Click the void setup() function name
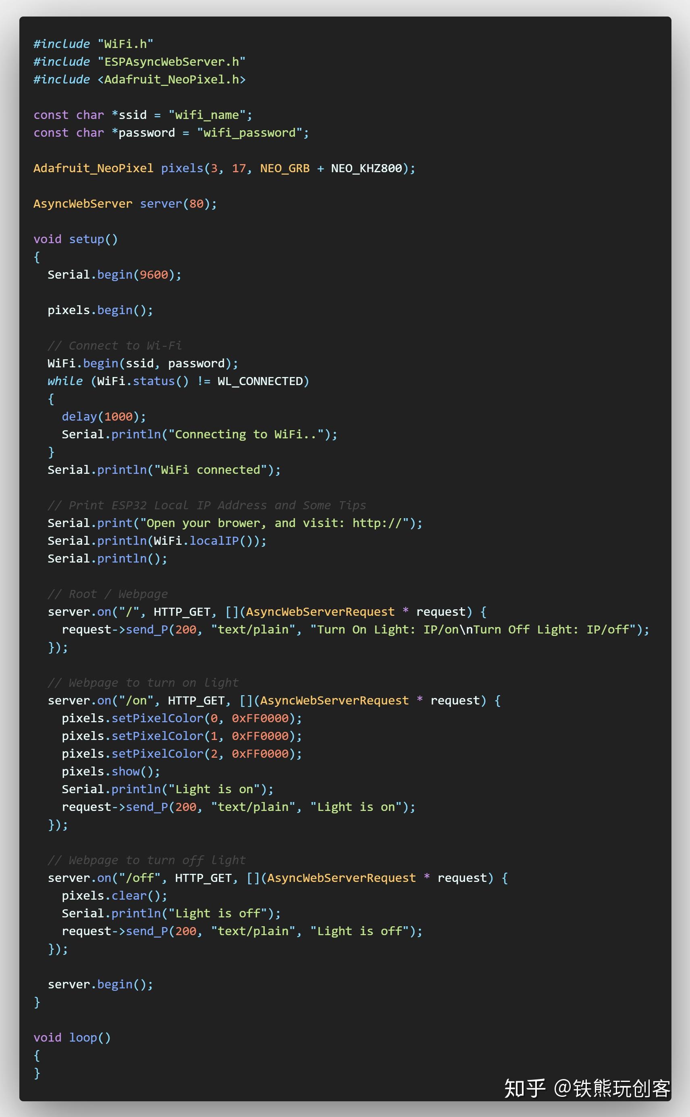This screenshot has width=690, height=1117. point(86,239)
